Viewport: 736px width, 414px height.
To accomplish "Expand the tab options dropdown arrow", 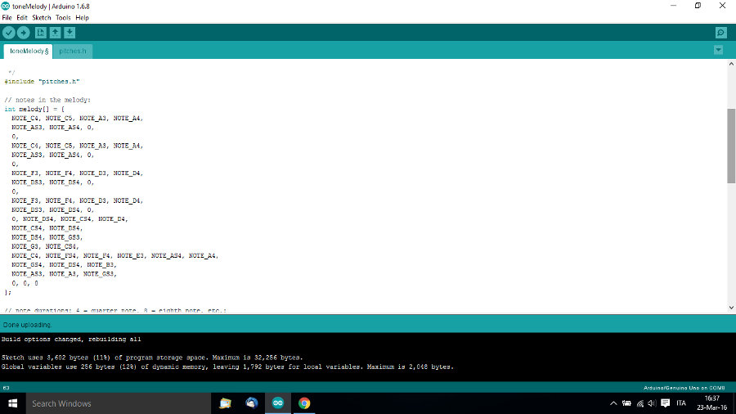I will tap(718, 50).
